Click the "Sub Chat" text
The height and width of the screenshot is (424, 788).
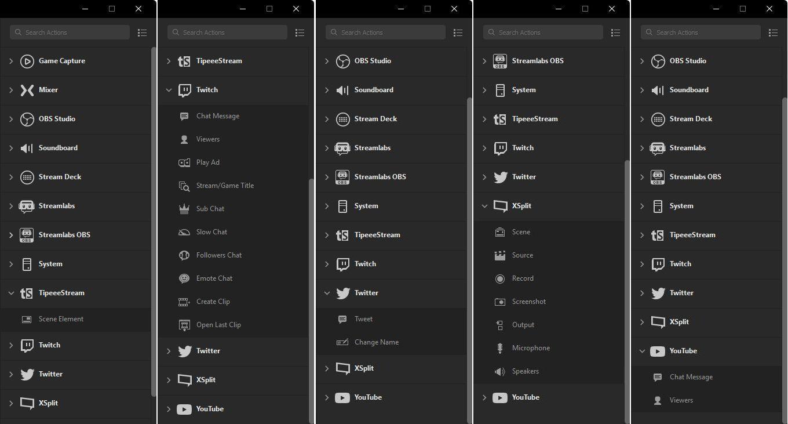[x=210, y=209]
